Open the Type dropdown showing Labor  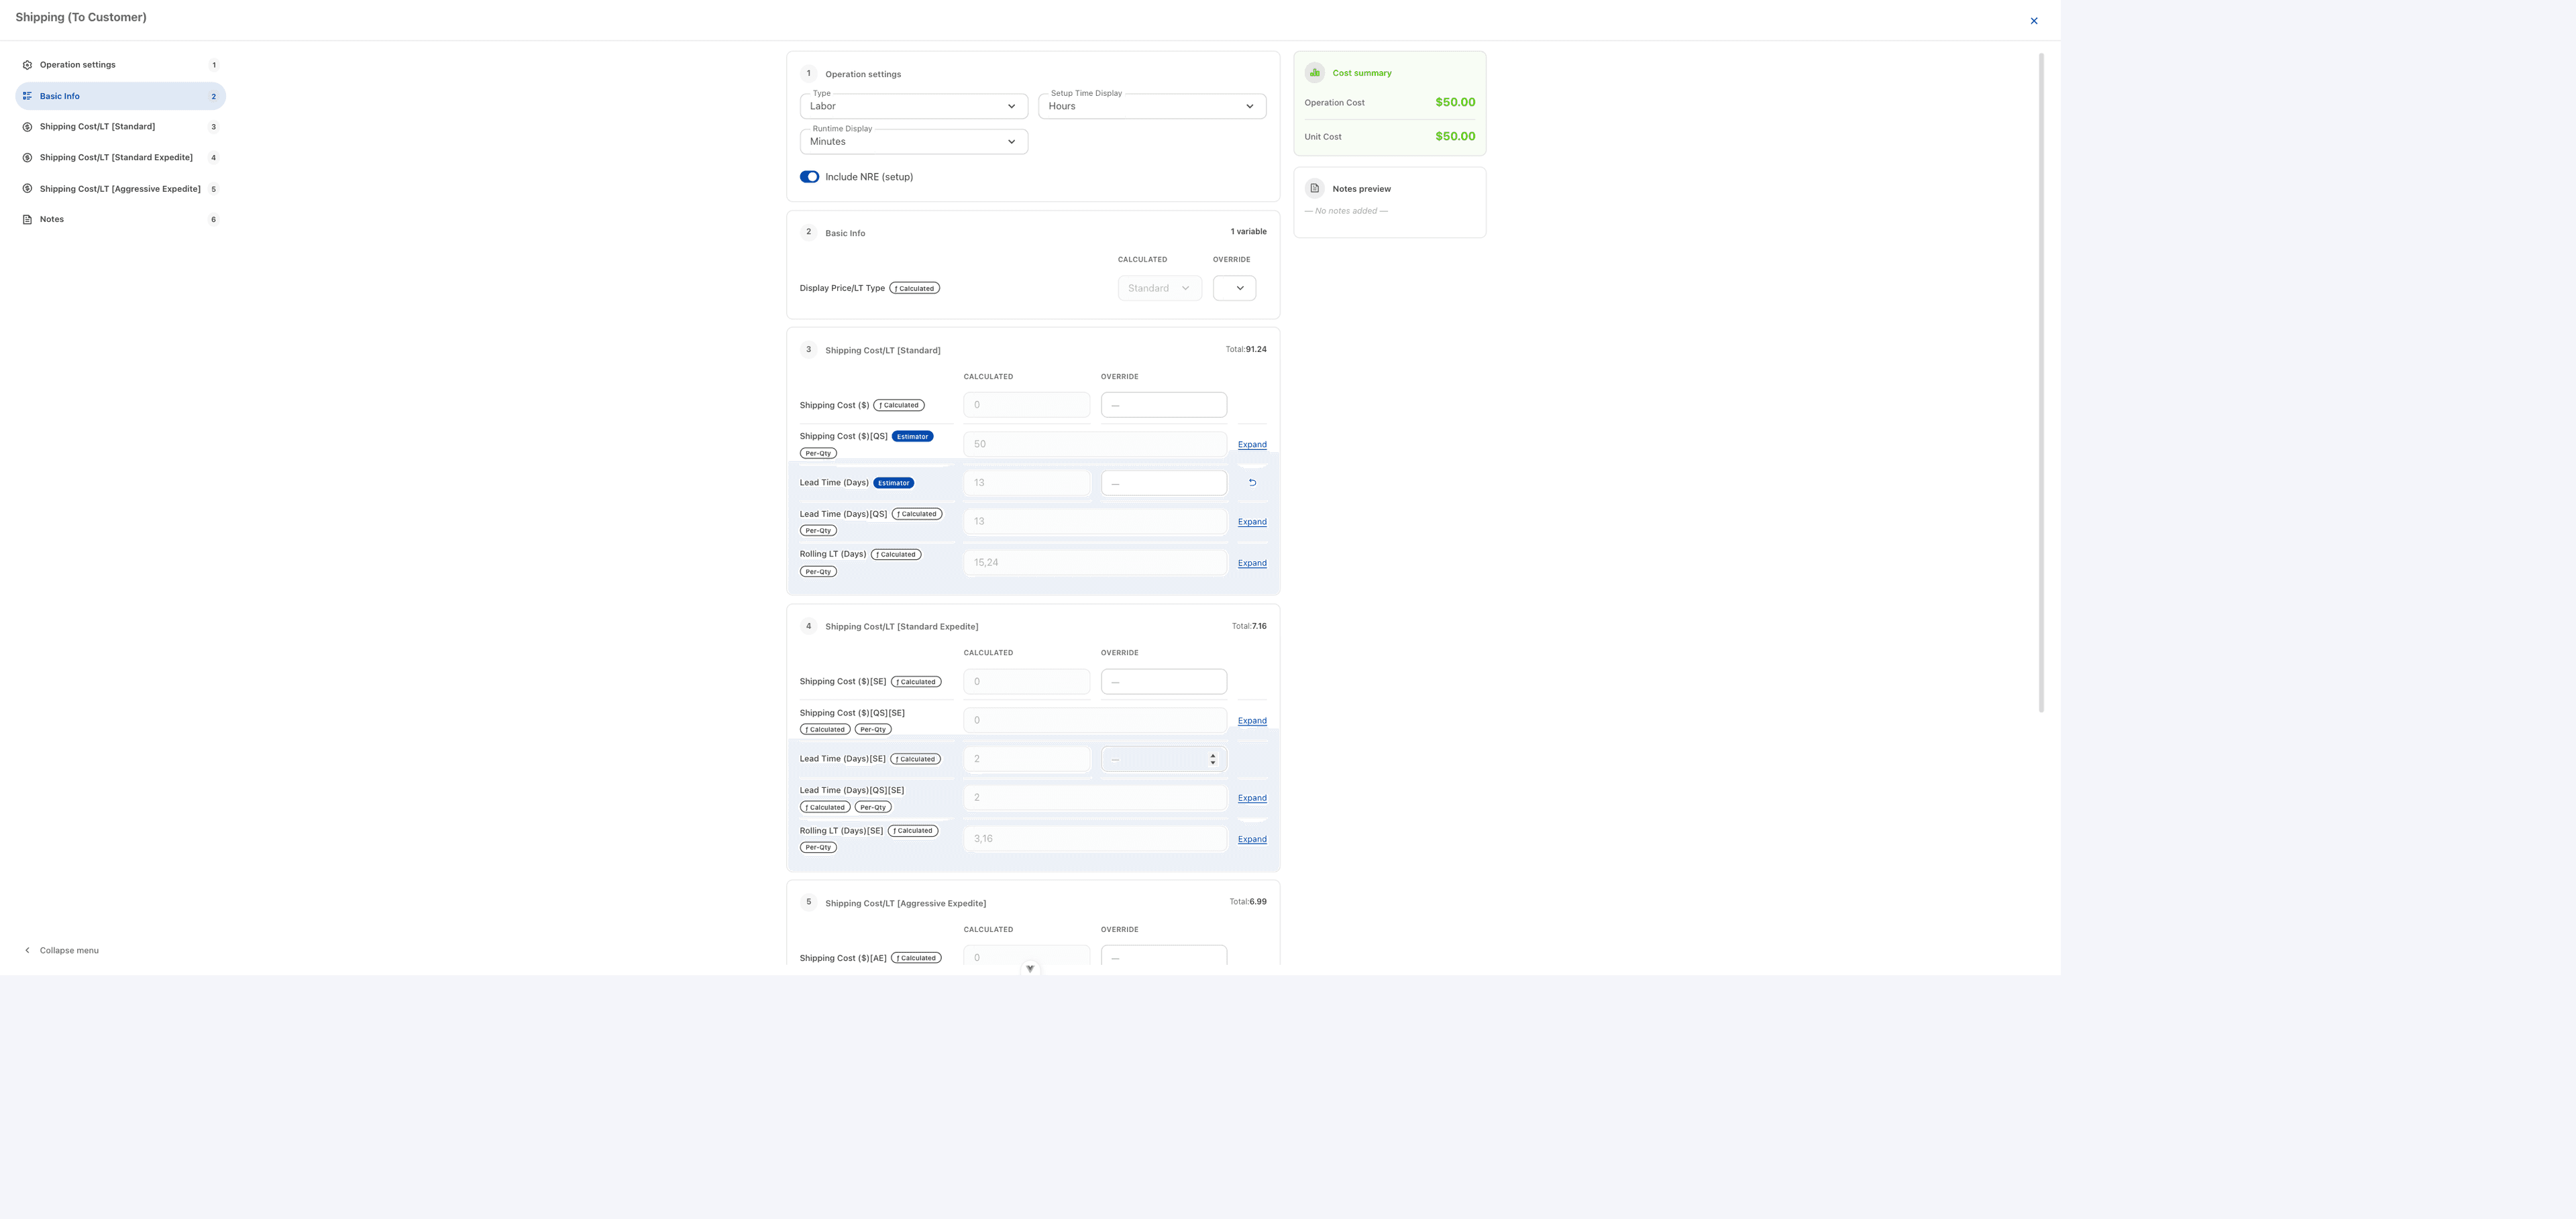tap(913, 106)
